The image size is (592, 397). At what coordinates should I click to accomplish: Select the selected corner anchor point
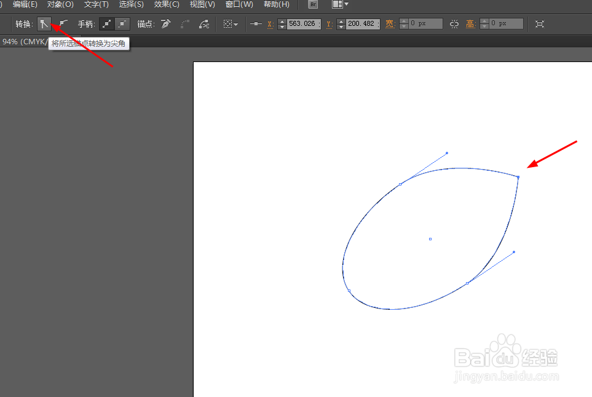(x=518, y=177)
